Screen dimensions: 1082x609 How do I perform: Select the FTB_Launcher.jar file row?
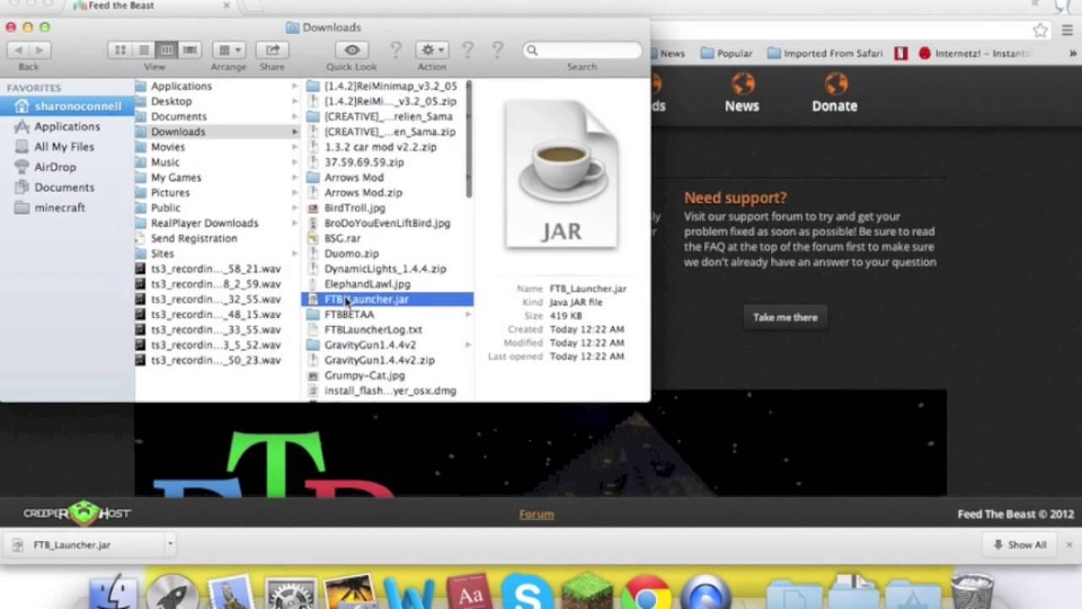[x=387, y=299]
